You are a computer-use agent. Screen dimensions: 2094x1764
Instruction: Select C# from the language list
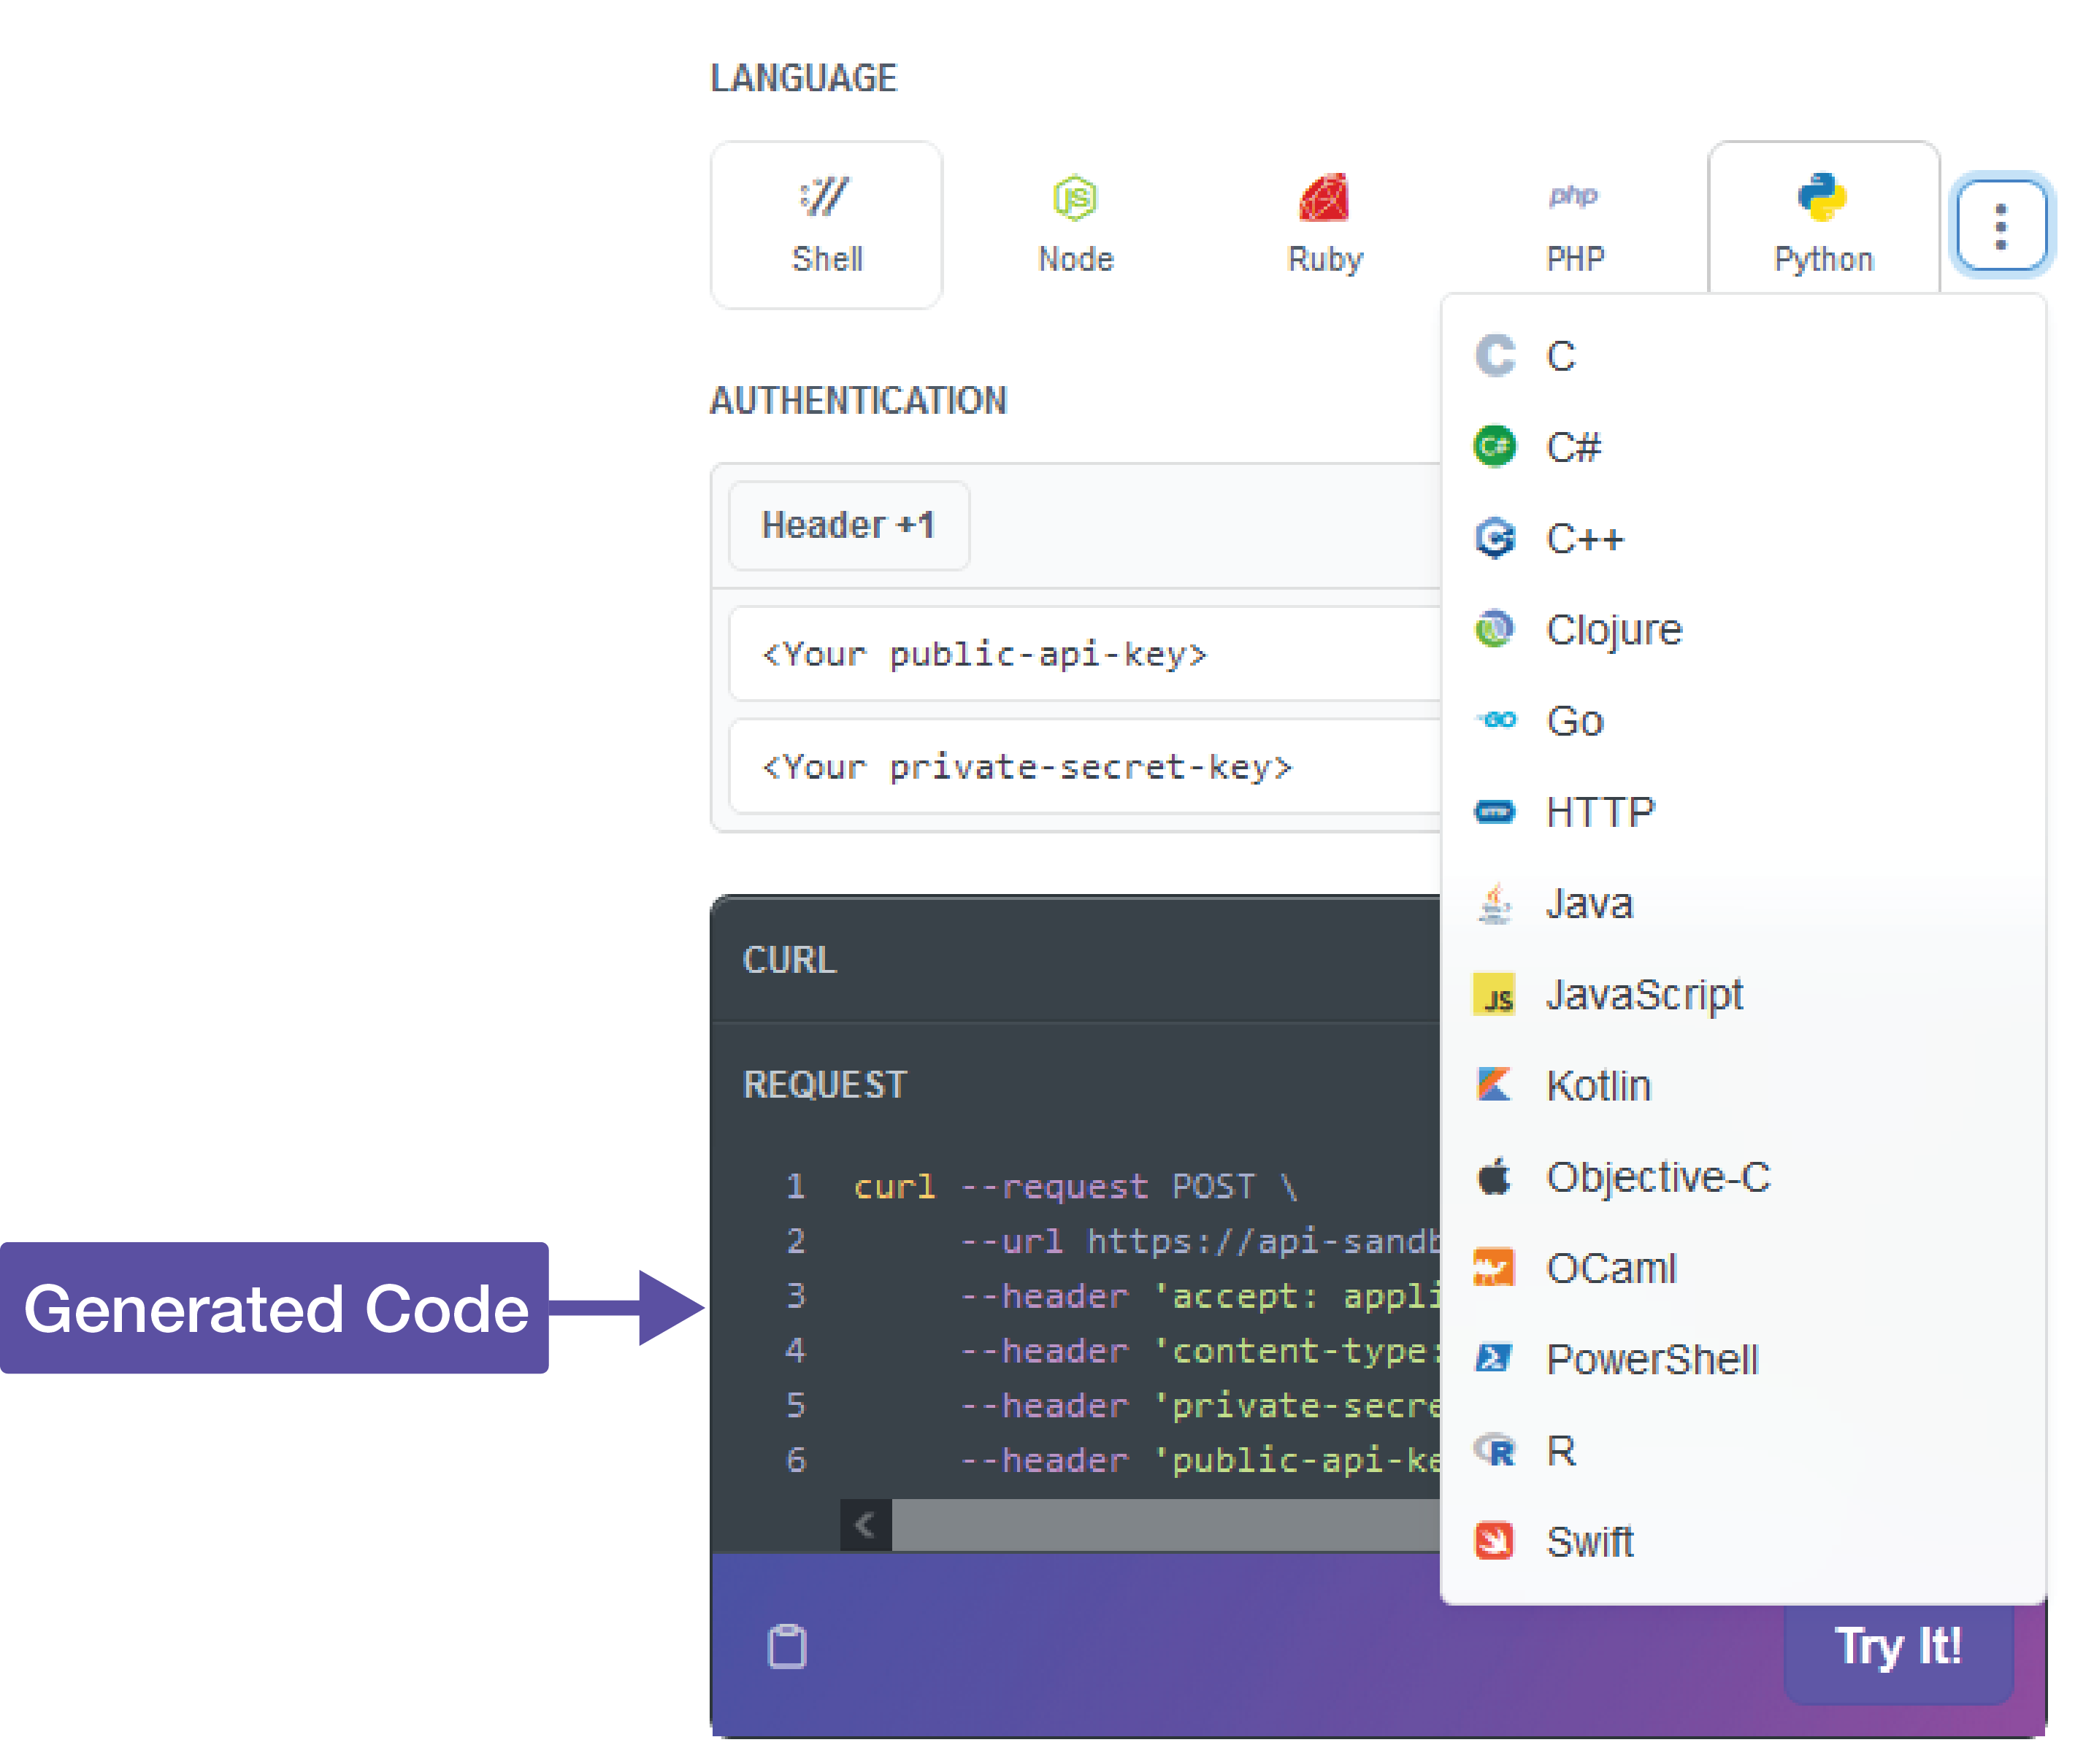coord(1573,447)
